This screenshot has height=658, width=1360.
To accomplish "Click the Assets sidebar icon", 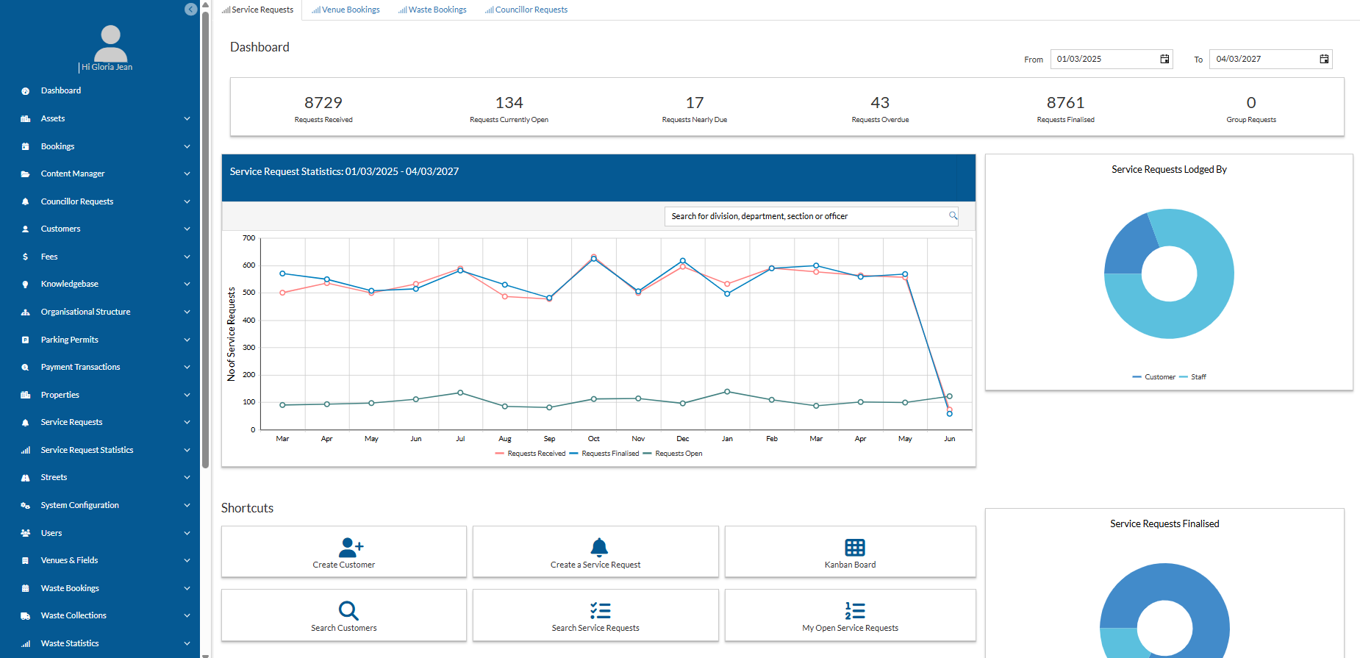I will [26, 118].
